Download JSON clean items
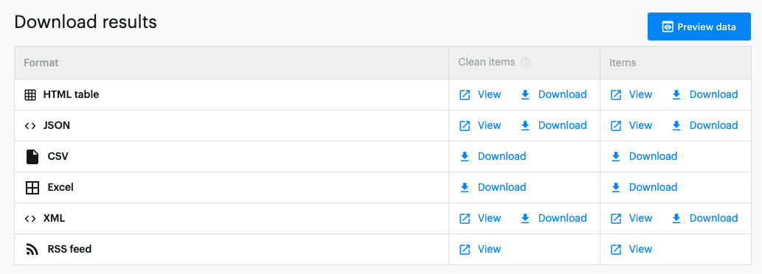Viewport: 762px width, 274px height. pyautogui.click(x=553, y=126)
